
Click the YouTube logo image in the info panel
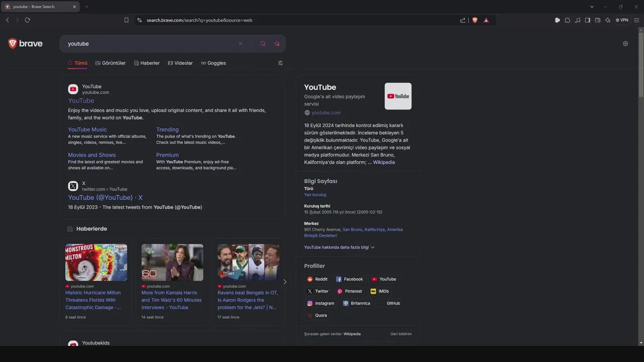(x=398, y=96)
